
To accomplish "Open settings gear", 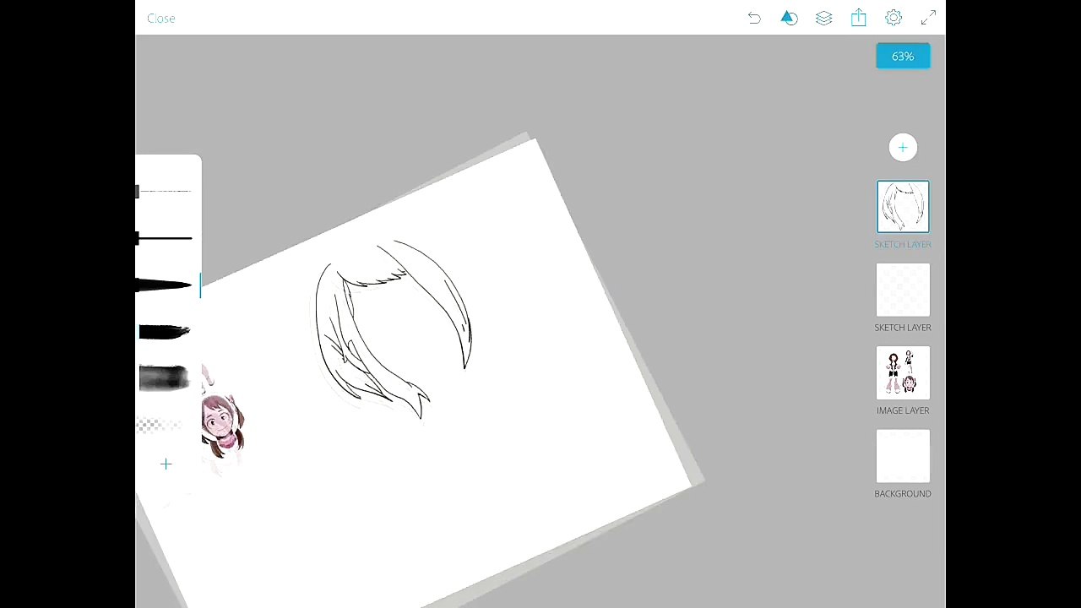I will [894, 18].
